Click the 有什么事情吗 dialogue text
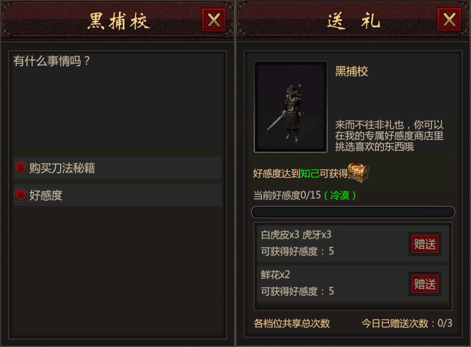Viewport: 471px width, 347px height. pos(52,61)
